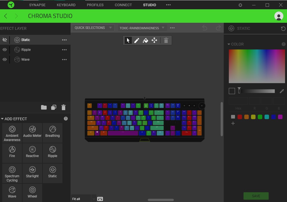Open the Quick Selections dropdown
Image resolution: width=287 pixels, height=202 pixels.
[93, 28]
